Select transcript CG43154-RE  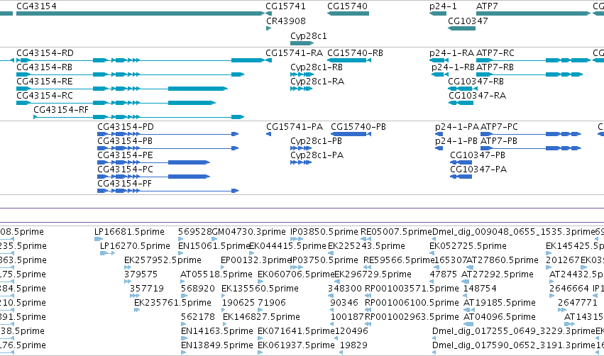tap(122, 89)
